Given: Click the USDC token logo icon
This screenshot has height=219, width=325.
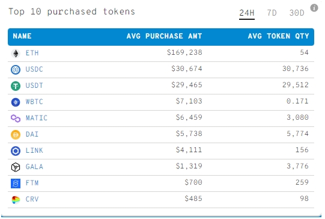Looking at the screenshot, I should (16, 70).
